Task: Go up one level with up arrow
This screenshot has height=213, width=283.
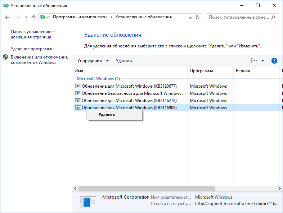Action: click(34, 17)
